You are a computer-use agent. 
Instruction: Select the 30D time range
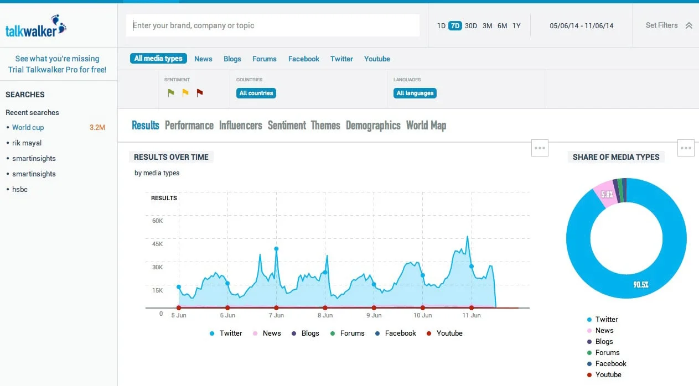click(471, 26)
